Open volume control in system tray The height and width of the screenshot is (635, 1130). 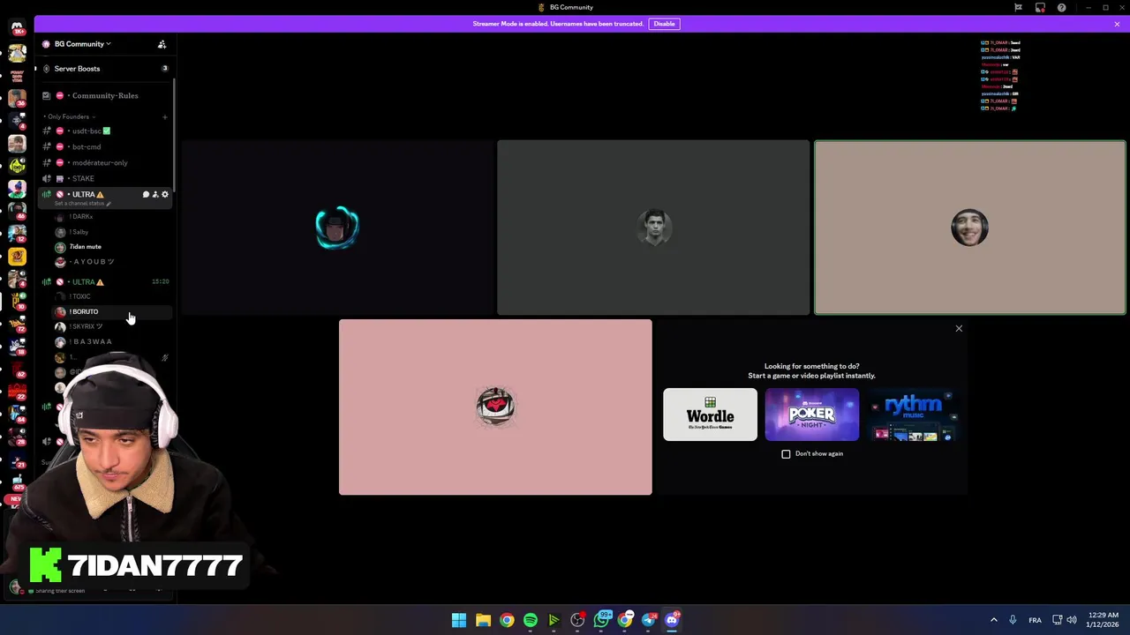1071,621
